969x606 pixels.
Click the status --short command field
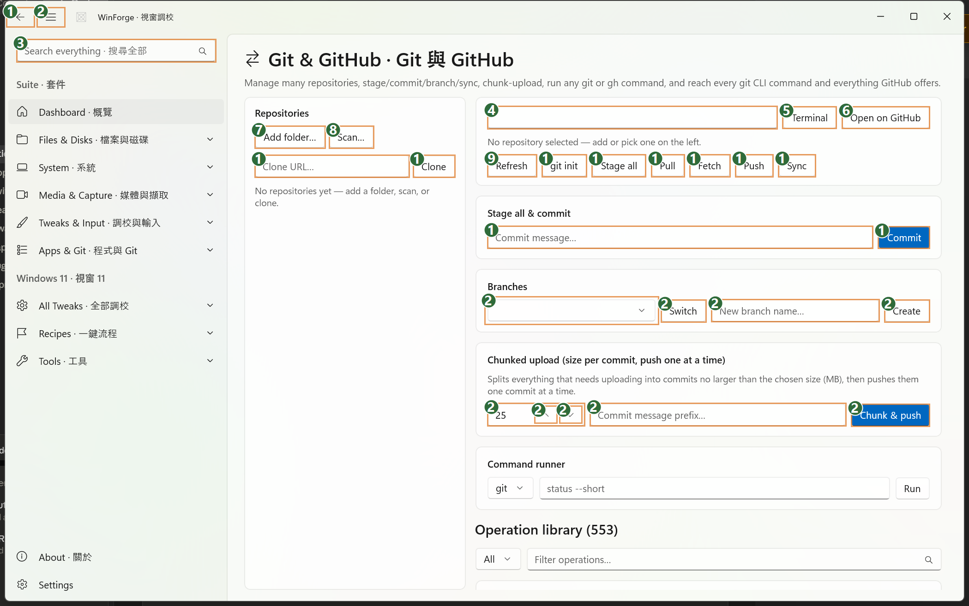[715, 488]
